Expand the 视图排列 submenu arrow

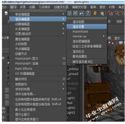tap(63, 84)
